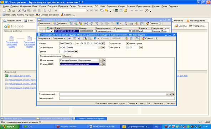Click the Номер input field
This screenshot has width=211, height=129.
pyautogui.click(x=67, y=43)
